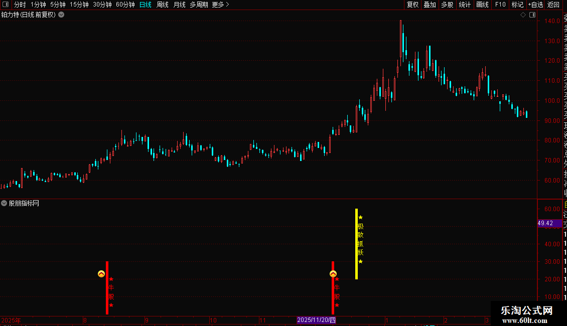The height and width of the screenshot is (326, 567).
Task: Click the left red 牛股 signal bar
Action: click(x=107, y=288)
